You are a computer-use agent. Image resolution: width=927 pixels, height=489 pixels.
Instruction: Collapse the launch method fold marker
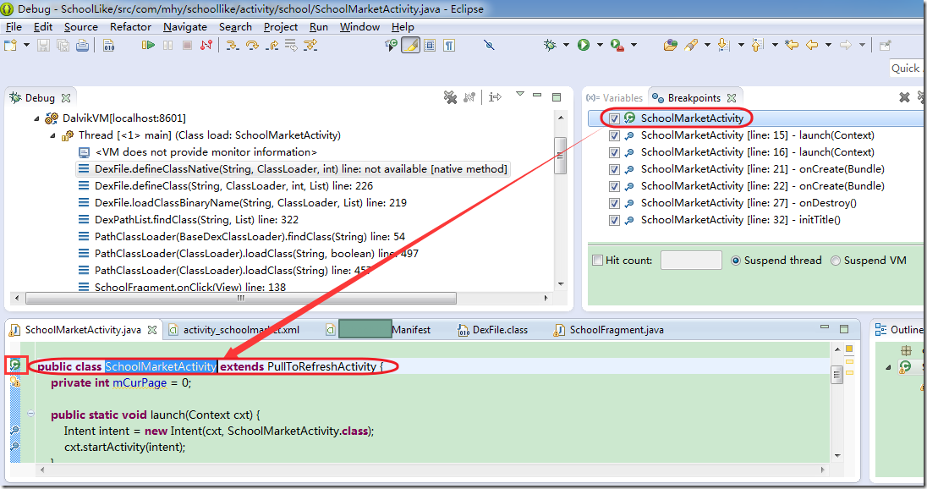coord(30,414)
